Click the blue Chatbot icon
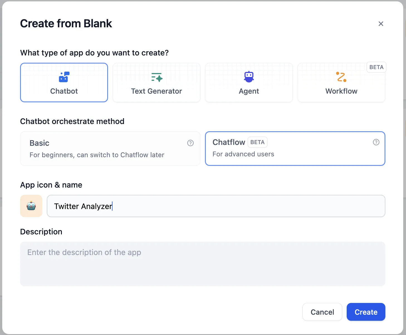 [x=64, y=77]
